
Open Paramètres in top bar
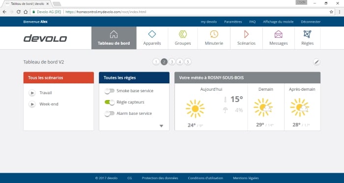(233, 22)
